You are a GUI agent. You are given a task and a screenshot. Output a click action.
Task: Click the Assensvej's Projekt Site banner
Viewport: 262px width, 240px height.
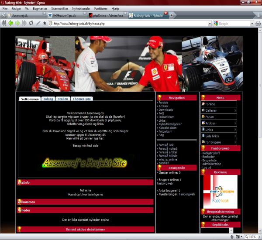coord(85,163)
